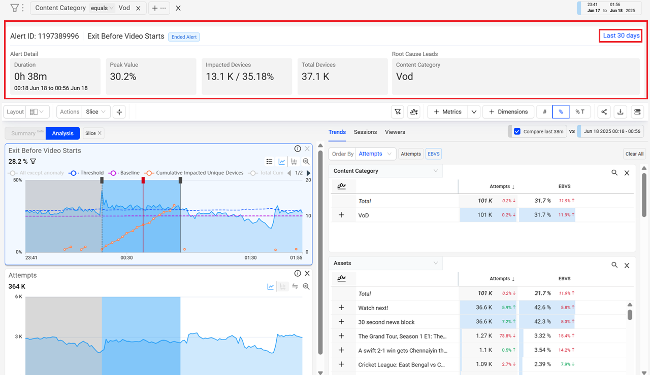
Task: Open zoom tool on Exit Before Video Starts chart
Action: point(306,162)
